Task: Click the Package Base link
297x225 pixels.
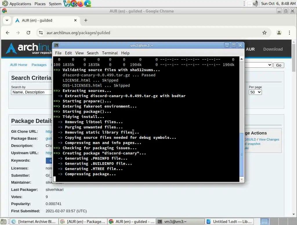Action: 49,139
